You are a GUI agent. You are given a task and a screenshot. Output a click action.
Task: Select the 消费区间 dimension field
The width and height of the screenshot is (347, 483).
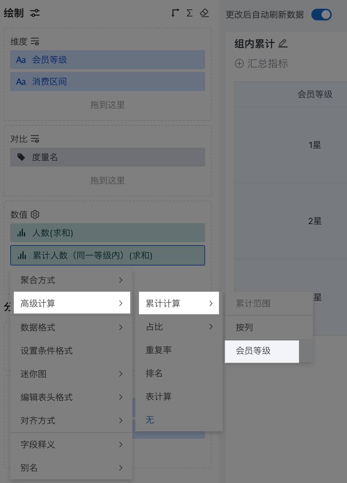(107, 81)
